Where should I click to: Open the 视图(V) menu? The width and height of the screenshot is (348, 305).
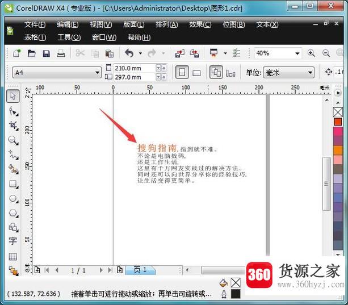101,24
